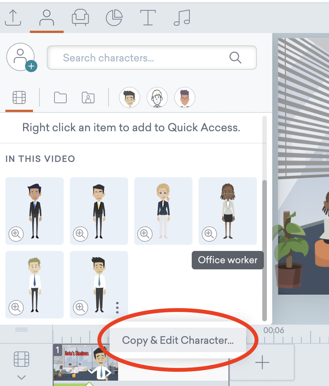The image size is (329, 386).
Task: Select the sketch-style quick access avatar
Action: point(157,97)
